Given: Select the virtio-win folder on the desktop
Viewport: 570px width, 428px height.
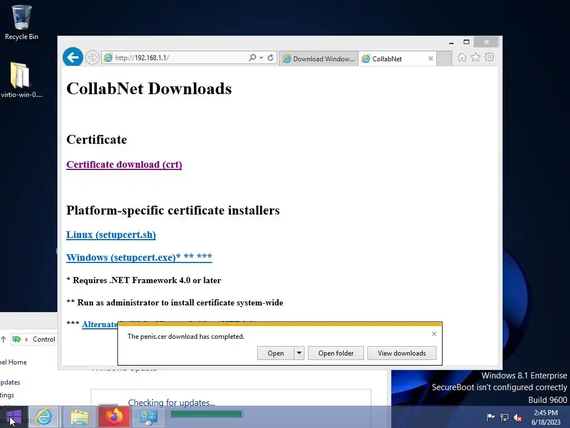Looking at the screenshot, I should (x=21, y=80).
